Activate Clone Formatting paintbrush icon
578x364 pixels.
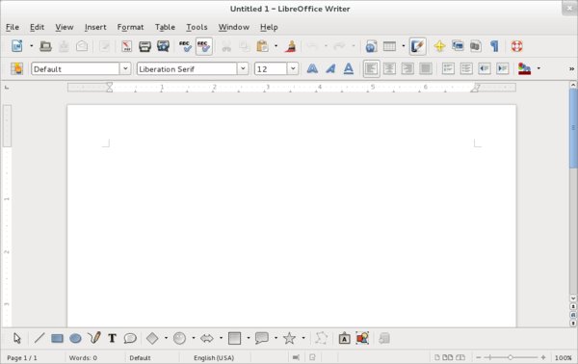(x=291, y=46)
